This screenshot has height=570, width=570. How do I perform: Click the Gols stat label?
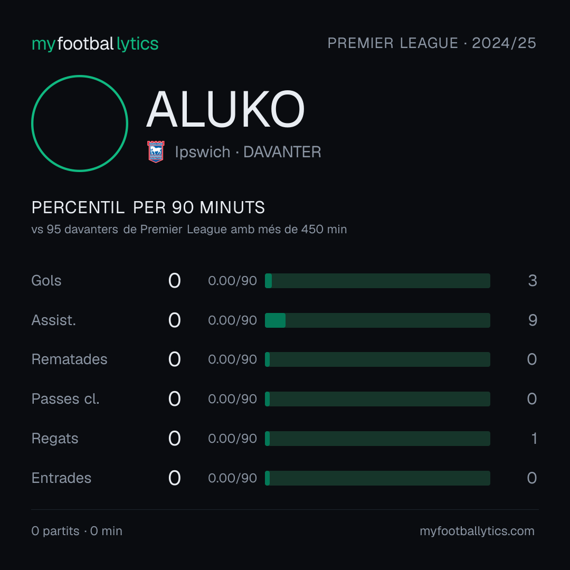pos(46,281)
